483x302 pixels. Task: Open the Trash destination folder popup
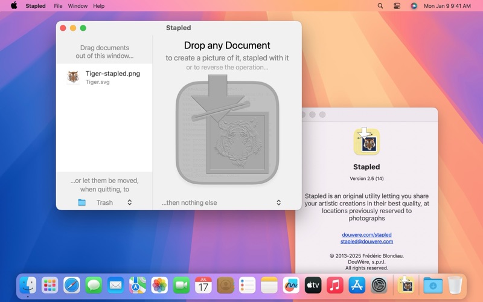click(104, 202)
